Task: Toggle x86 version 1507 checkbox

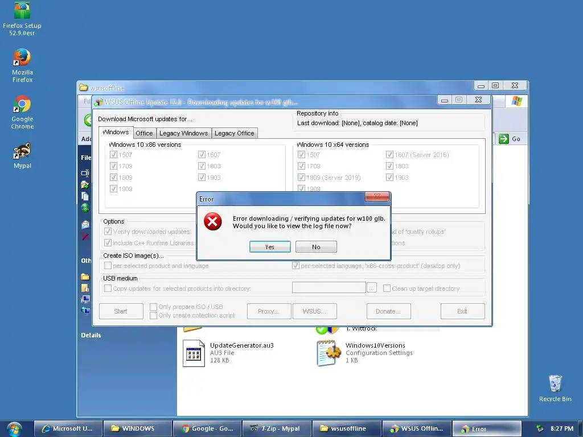Action: pyautogui.click(x=114, y=155)
